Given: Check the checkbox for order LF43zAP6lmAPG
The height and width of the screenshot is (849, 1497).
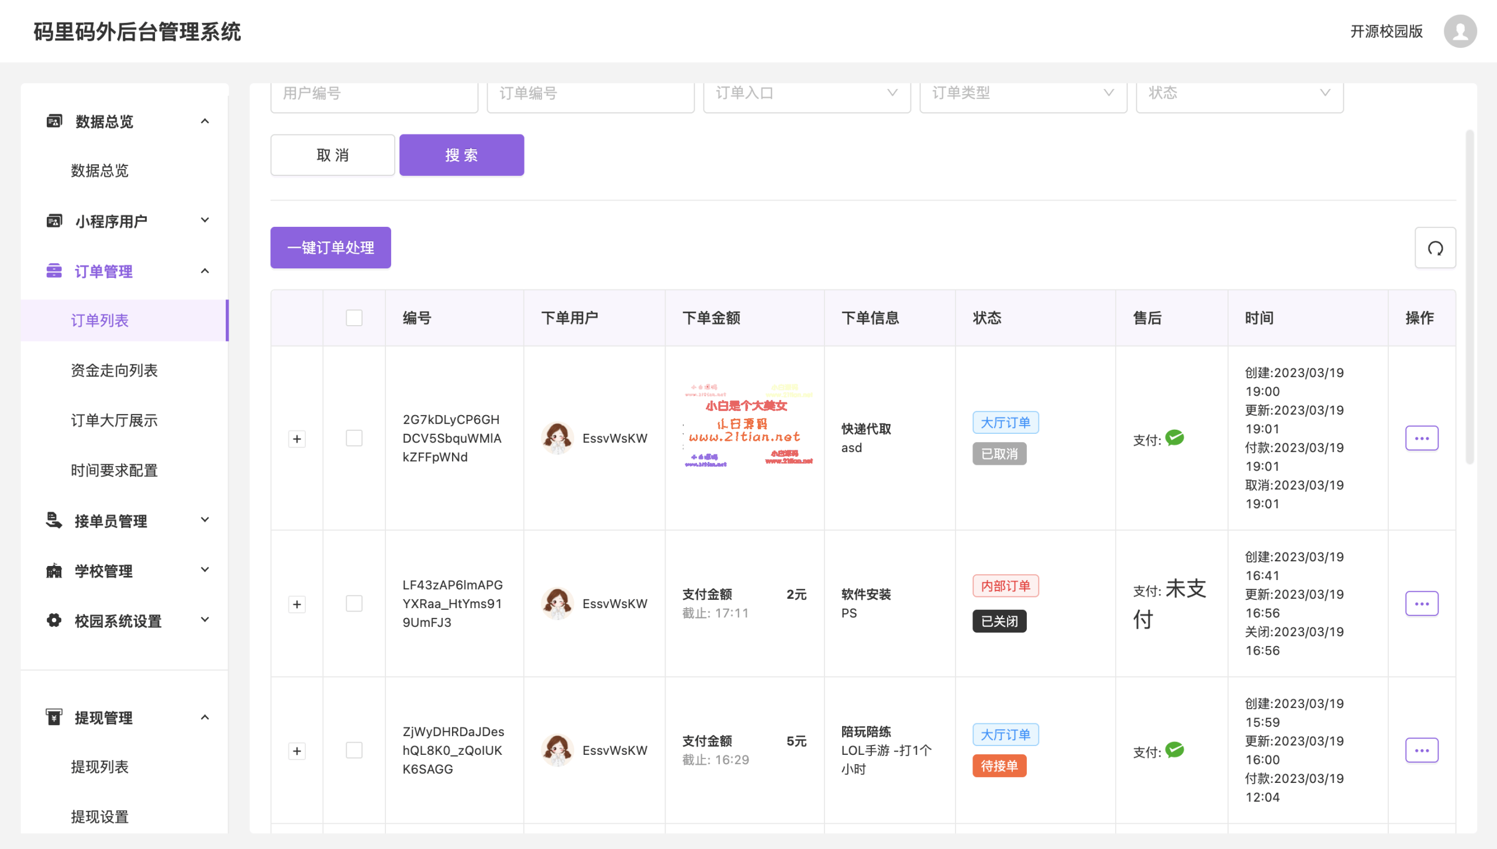Looking at the screenshot, I should pyautogui.click(x=353, y=604).
